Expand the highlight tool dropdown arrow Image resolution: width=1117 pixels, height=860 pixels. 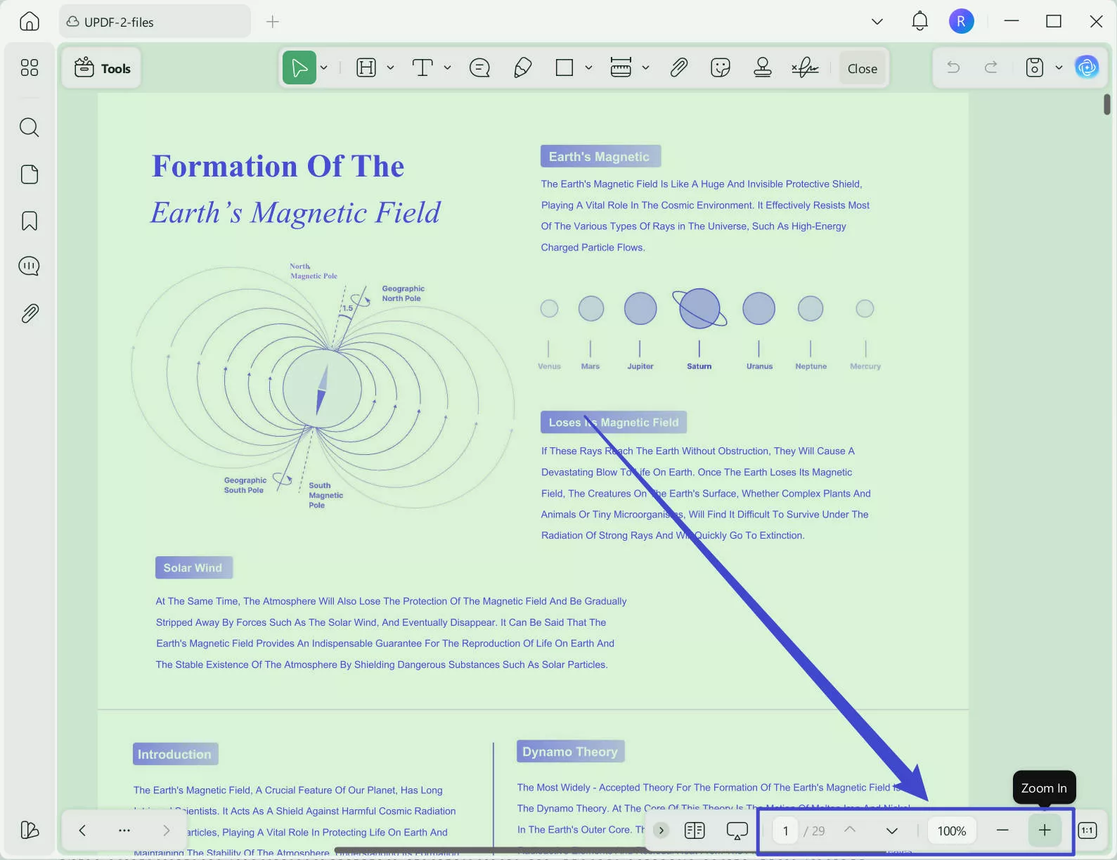tap(390, 68)
